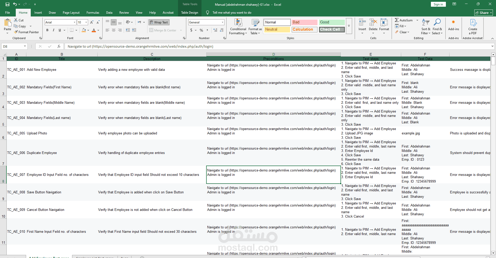The image size is (496, 258).
Task: Activate the Format Painter
Action: point(26,32)
